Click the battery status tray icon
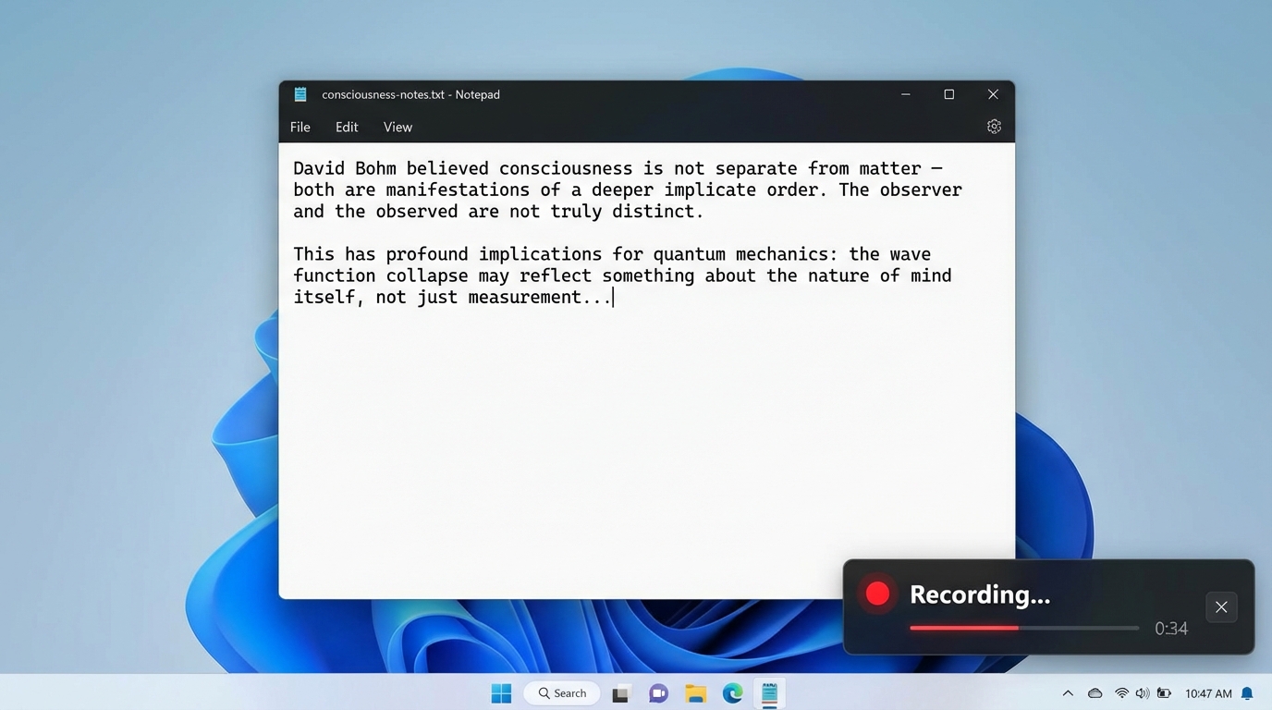1272x710 pixels. (x=1165, y=693)
